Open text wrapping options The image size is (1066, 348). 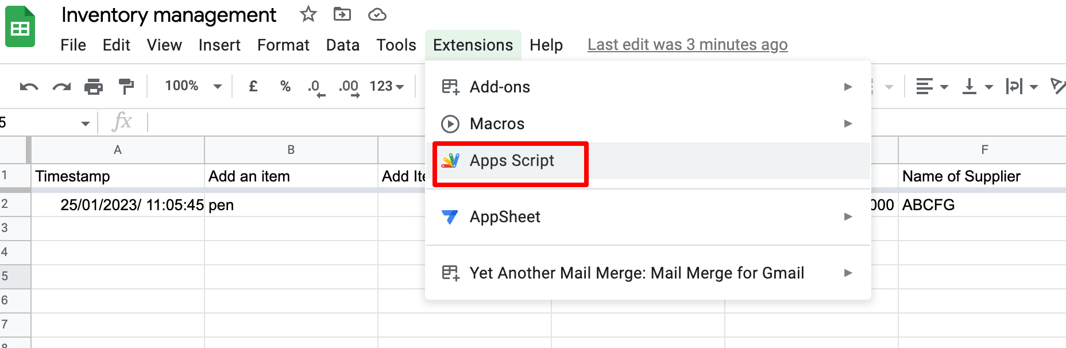click(x=1022, y=87)
